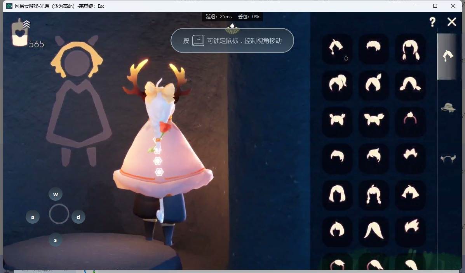Select the twin buns hairstyle in the third row
The width and height of the screenshot is (465, 273).
tap(337, 122)
